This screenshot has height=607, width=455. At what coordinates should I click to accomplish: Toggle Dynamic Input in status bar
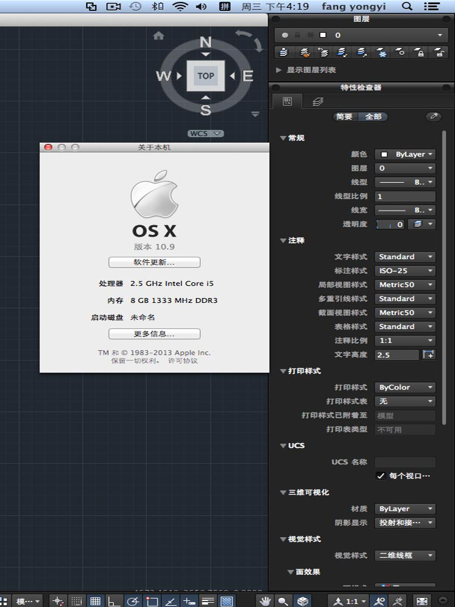(x=189, y=601)
